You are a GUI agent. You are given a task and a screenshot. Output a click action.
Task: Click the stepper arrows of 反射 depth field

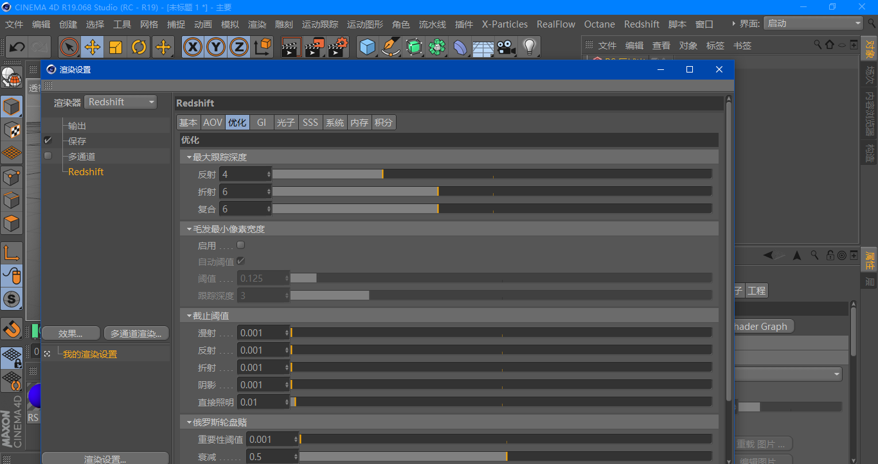click(x=269, y=174)
